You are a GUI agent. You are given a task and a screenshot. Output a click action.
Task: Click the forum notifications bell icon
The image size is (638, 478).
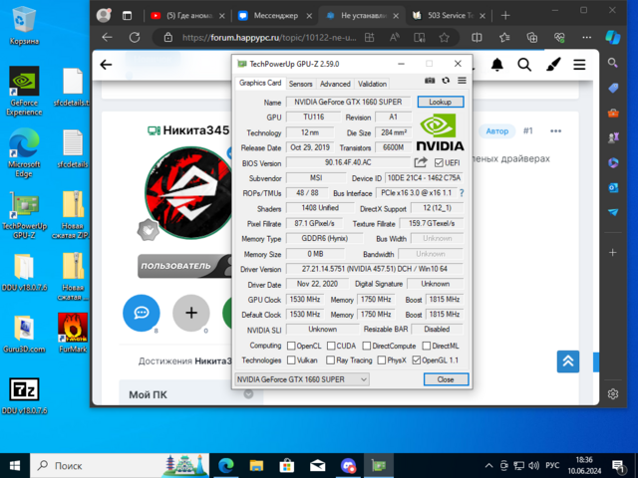coord(496,65)
